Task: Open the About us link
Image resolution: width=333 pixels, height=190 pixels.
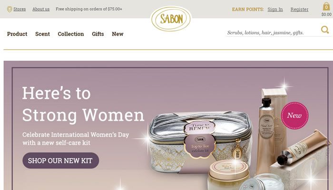Action: click(41, 9)
